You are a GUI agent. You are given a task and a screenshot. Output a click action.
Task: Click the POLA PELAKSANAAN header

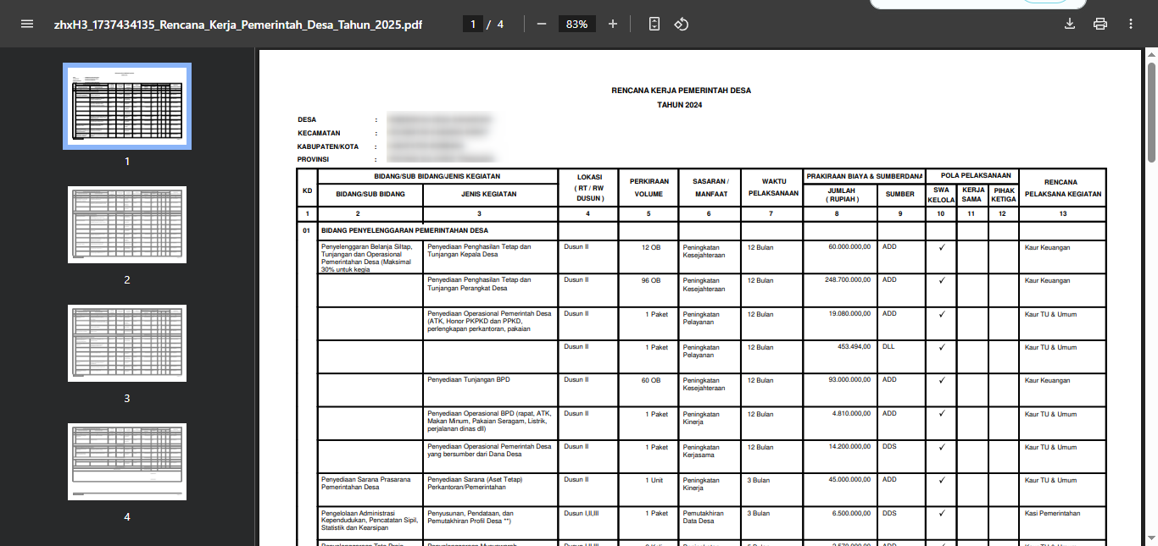pyautogui.click(x=972, y=175)
